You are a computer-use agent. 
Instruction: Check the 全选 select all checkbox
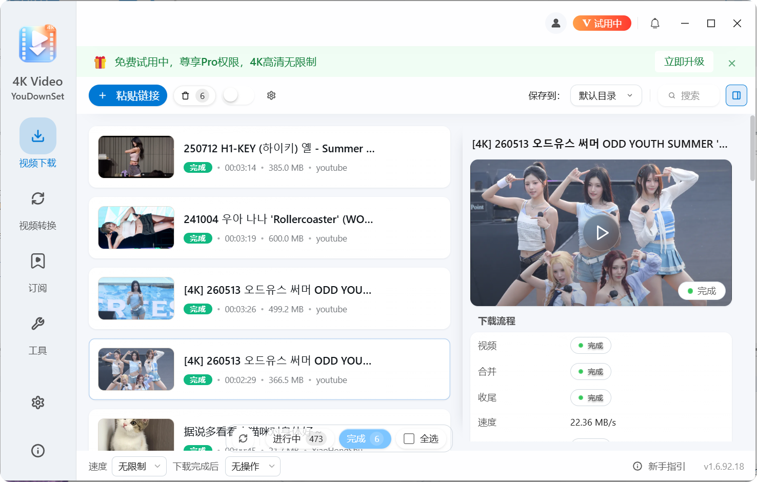click(x=409, y=439)
